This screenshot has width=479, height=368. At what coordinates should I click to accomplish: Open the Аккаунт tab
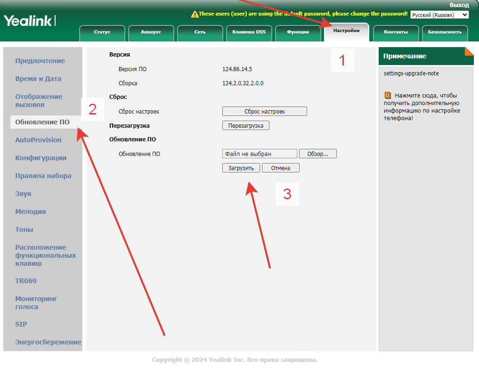coord(151,32)
